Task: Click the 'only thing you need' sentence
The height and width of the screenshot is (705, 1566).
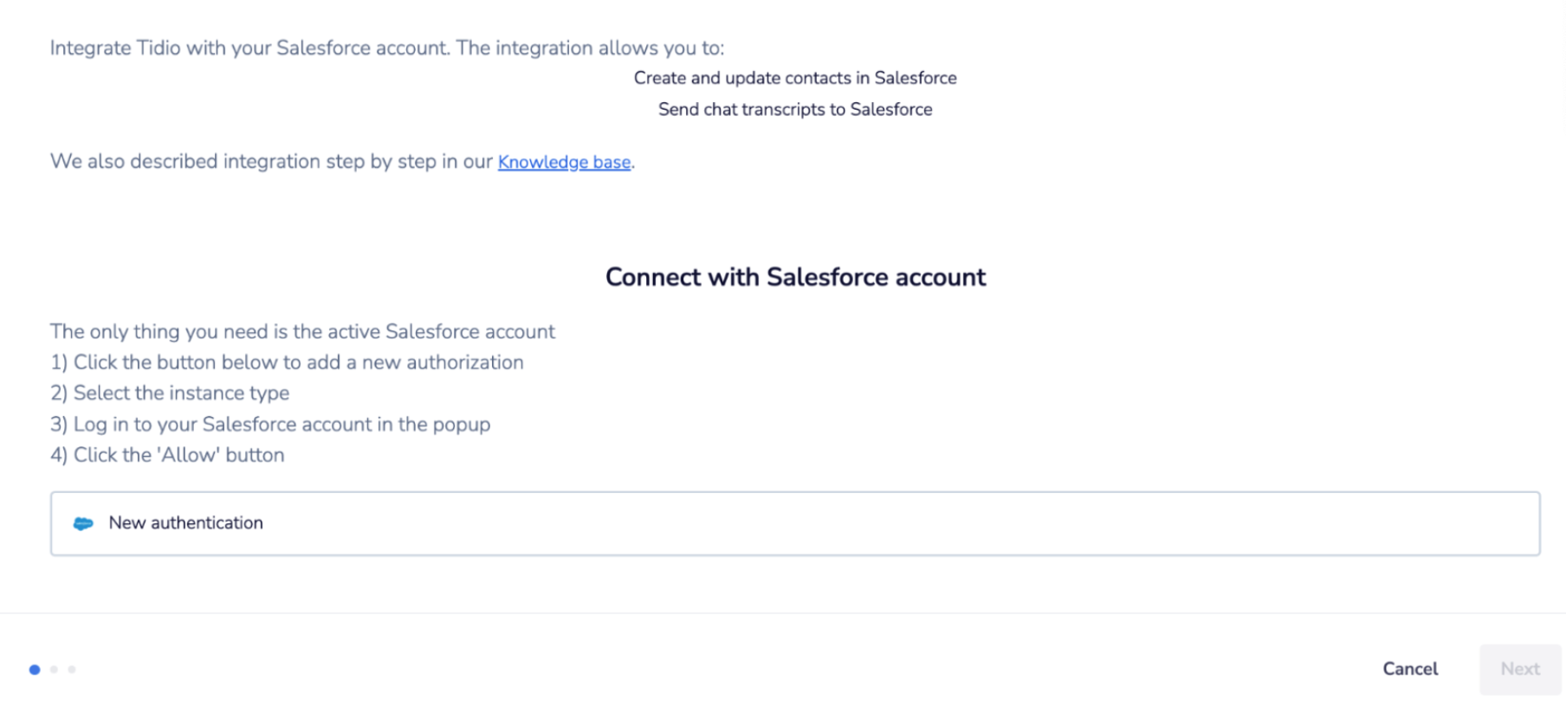Action: [302, 331]
